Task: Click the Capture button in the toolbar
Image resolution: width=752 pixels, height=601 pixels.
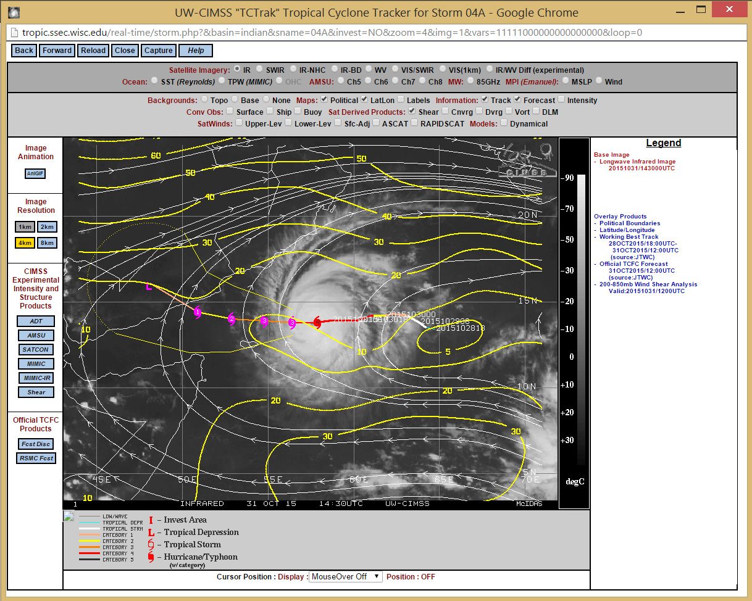Action: tap(158, 51)
